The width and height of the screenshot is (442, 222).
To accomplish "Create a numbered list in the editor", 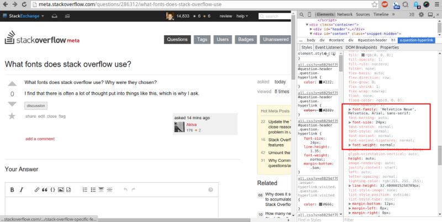I will point(85,189).
